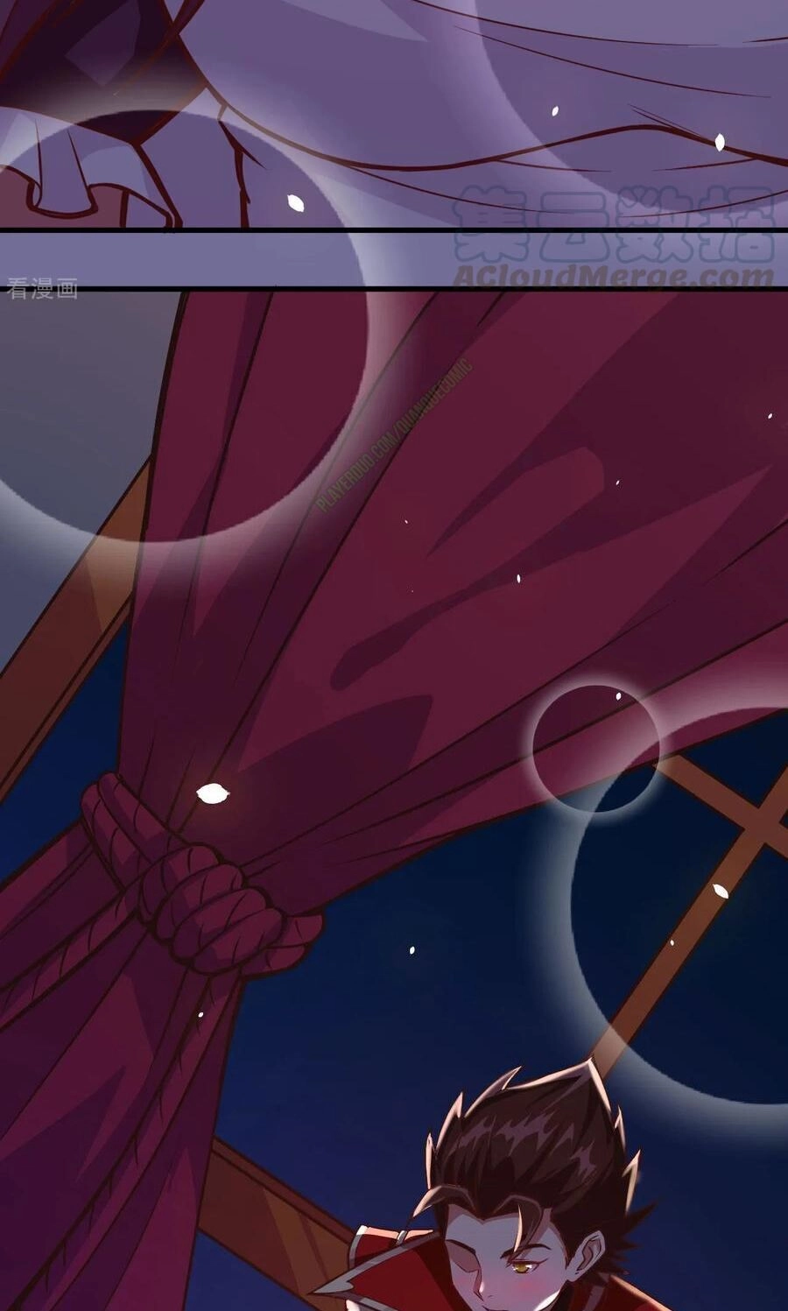788x1311 pixels.
Task: Click the black divider line below the top panel
Action: [394, 230]
